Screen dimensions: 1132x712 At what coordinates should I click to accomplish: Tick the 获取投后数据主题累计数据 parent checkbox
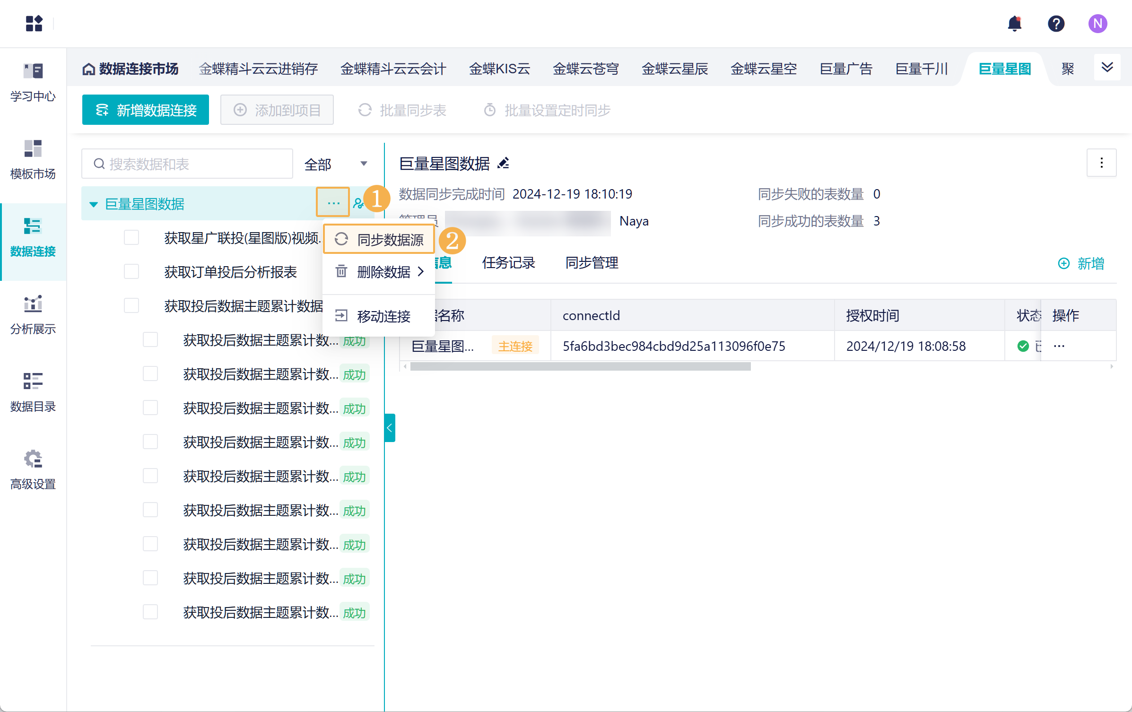[x=131, y=306]
